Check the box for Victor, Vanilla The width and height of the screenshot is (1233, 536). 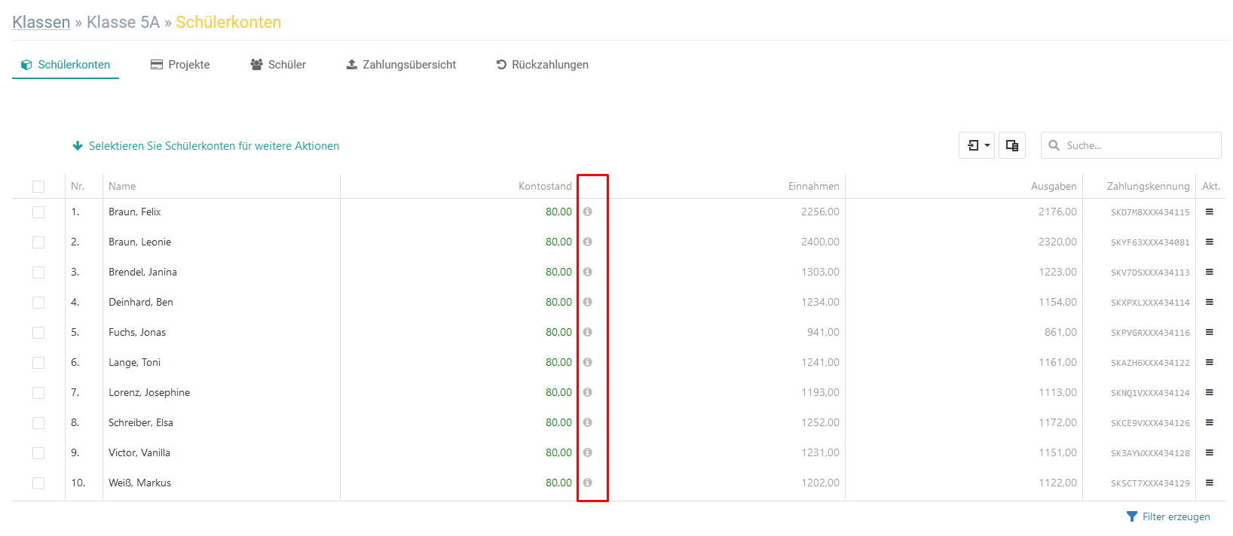(x=38, y=453)
